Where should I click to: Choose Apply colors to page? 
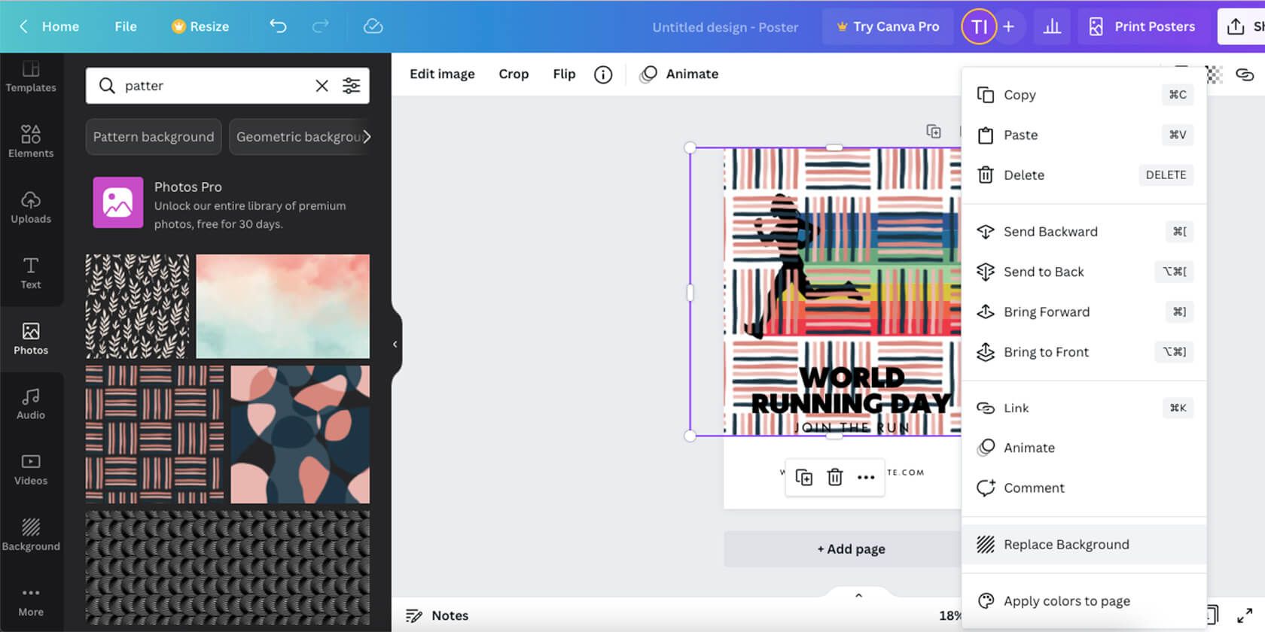tap(1084, 601)
